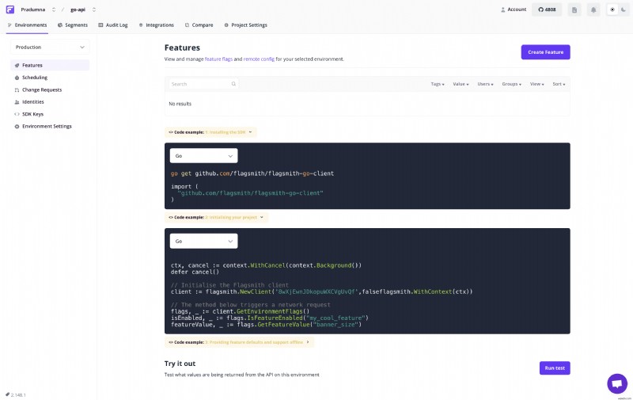Click the search magnifier icon
The image size is (633, 400).
pyautogui.click(x=233, y=84)
